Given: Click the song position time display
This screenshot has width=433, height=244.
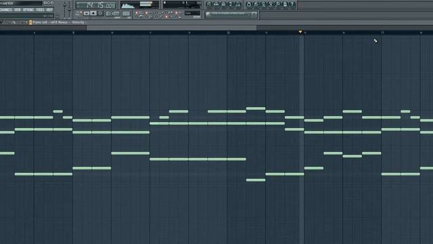Looking at the screenshot, I should coord(96,5).
